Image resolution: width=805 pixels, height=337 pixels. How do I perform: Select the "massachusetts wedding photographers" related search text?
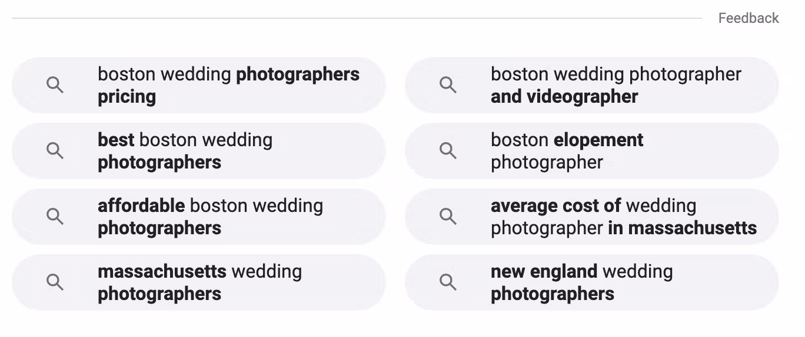pyautogui.click(x=199, y=282)
